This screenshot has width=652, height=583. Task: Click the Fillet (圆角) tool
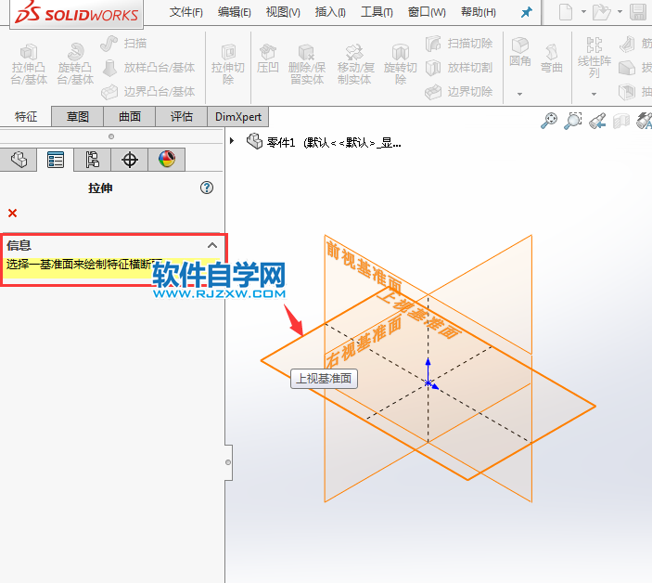click(519, 52)
